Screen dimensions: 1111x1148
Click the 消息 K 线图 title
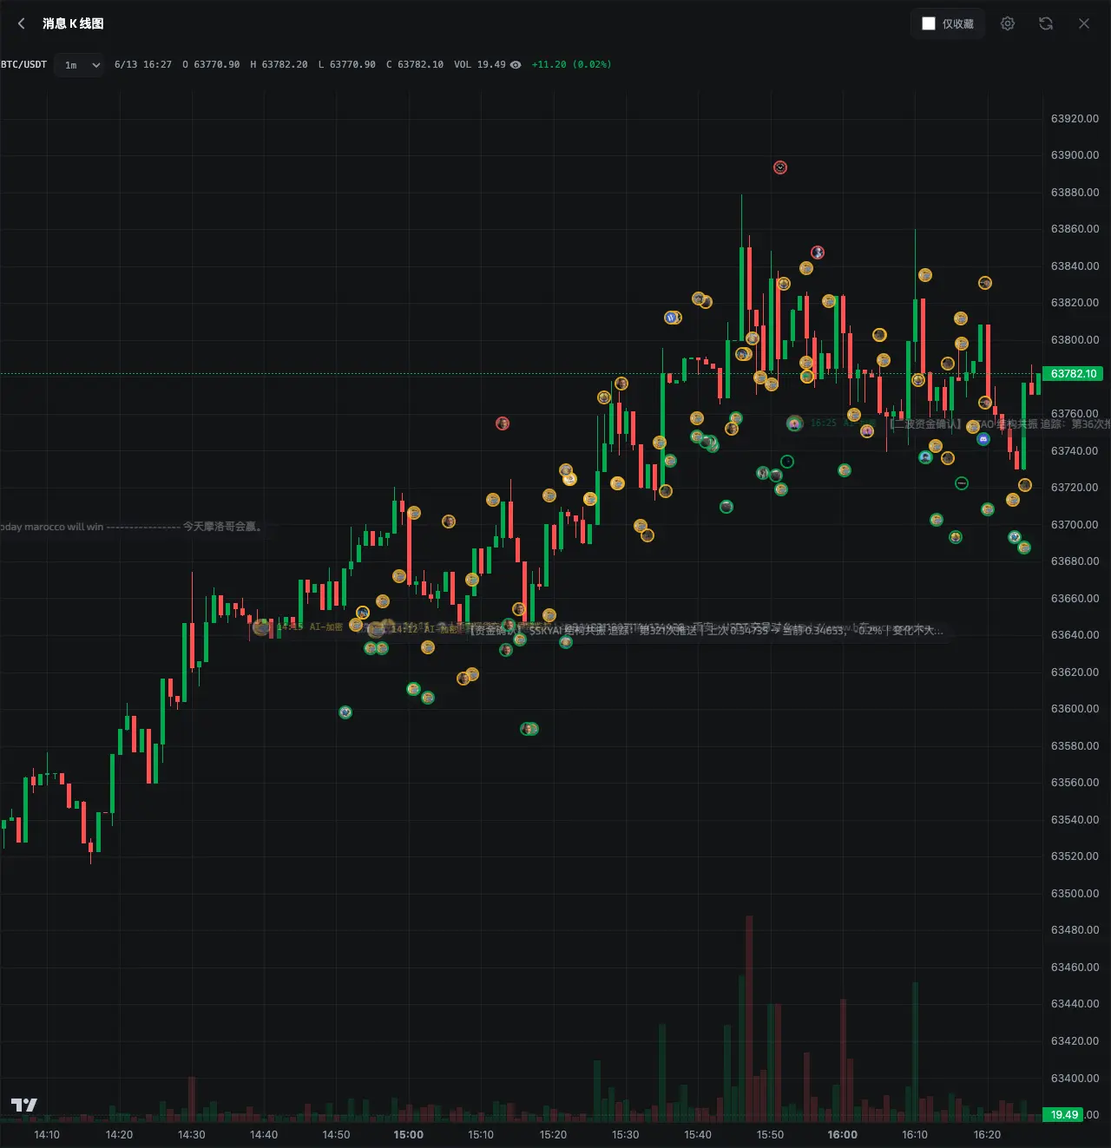click(73, 23)
